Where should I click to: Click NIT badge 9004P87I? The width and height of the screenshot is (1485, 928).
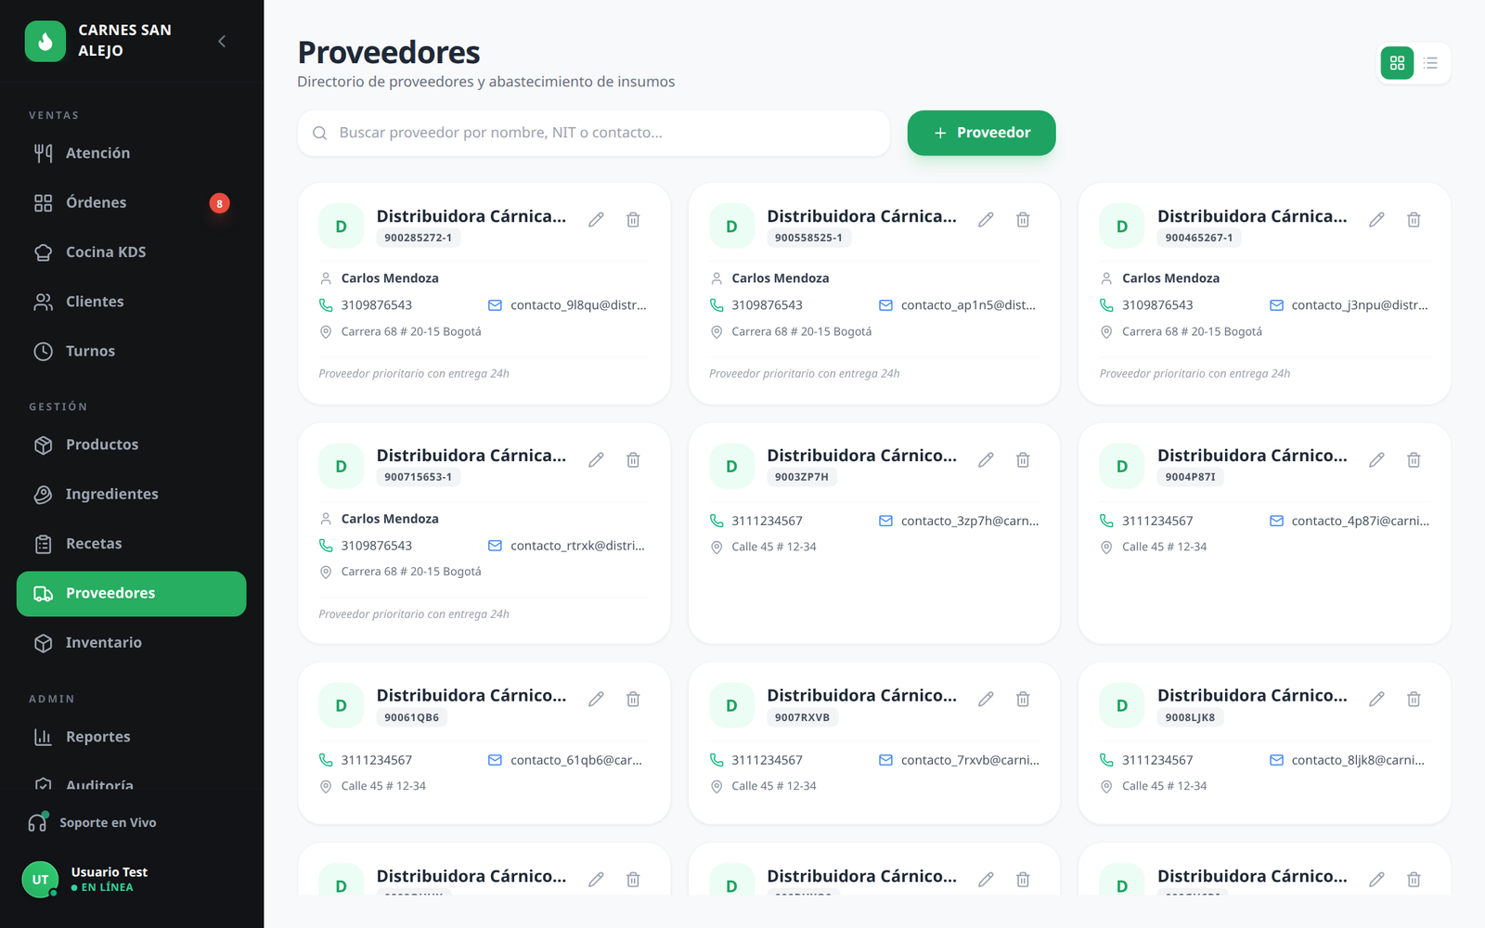1191,477
